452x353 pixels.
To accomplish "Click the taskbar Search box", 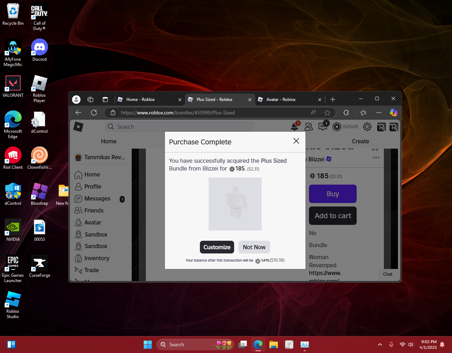I will 195,345.
